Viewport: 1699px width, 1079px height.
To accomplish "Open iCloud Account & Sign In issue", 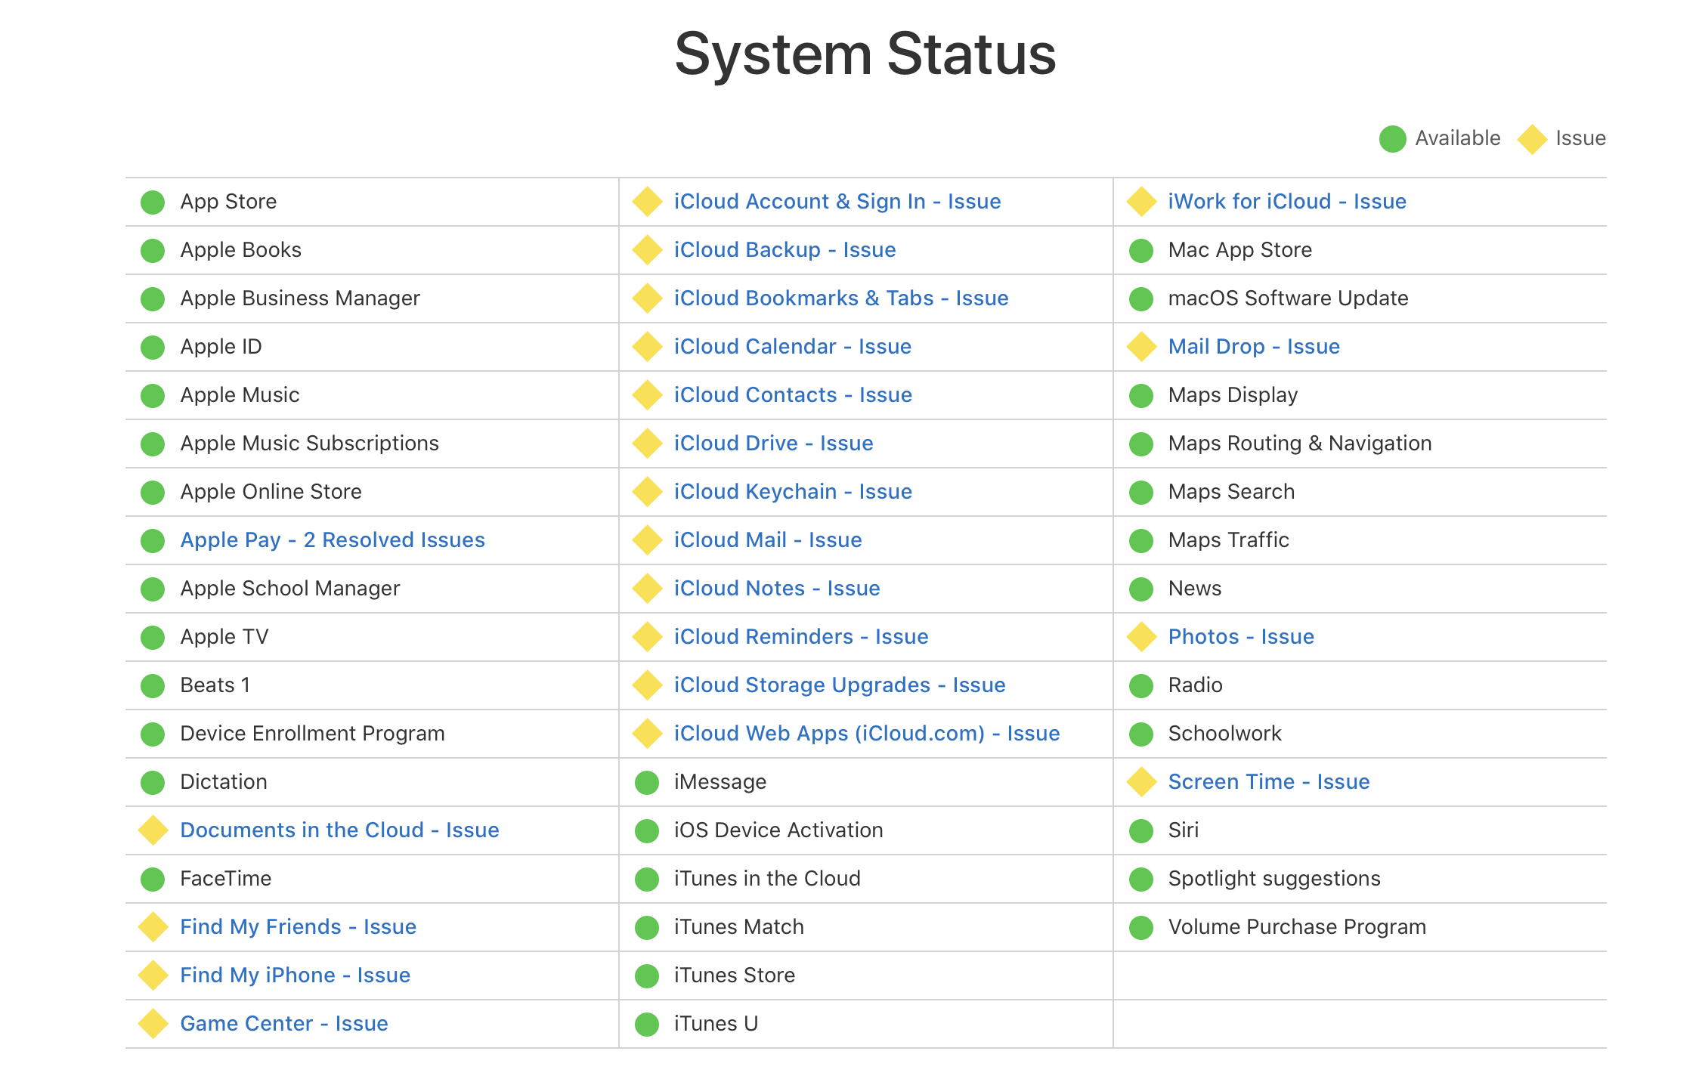I will click(x=837, y=202).
